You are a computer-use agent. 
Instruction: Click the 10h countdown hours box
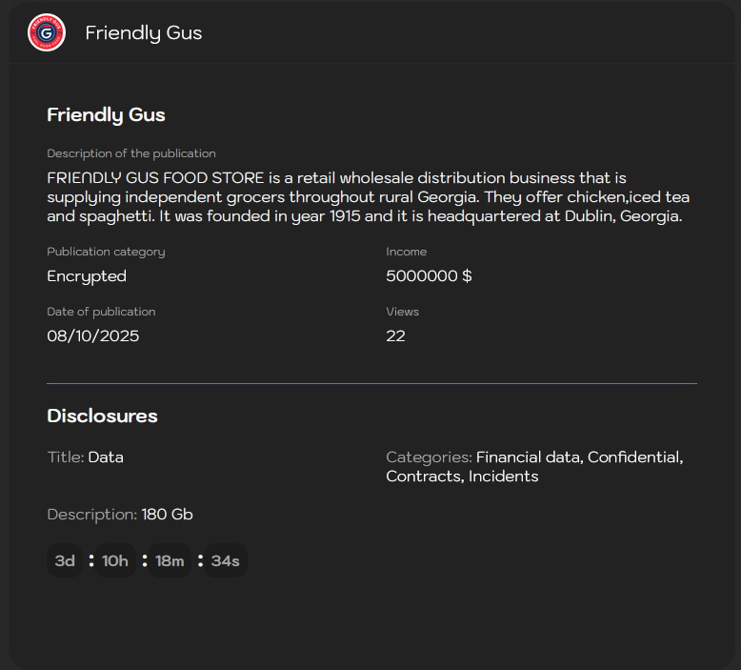click(115, 560)
